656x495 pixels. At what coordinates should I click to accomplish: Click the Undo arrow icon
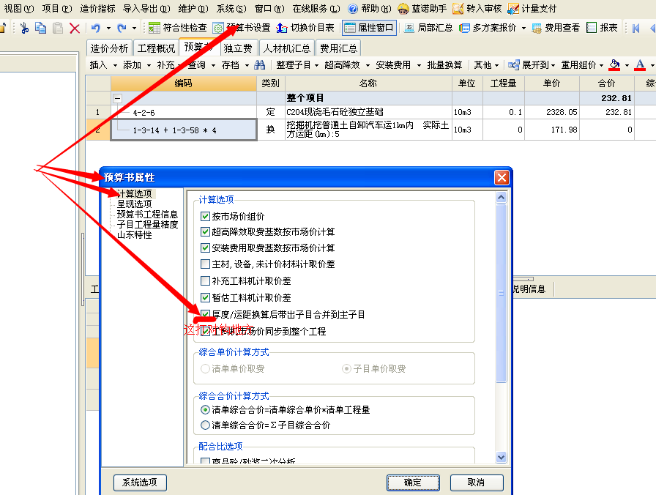pos(95,28)
